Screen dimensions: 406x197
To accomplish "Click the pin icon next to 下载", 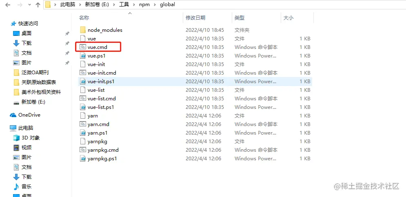I will 67,43.
